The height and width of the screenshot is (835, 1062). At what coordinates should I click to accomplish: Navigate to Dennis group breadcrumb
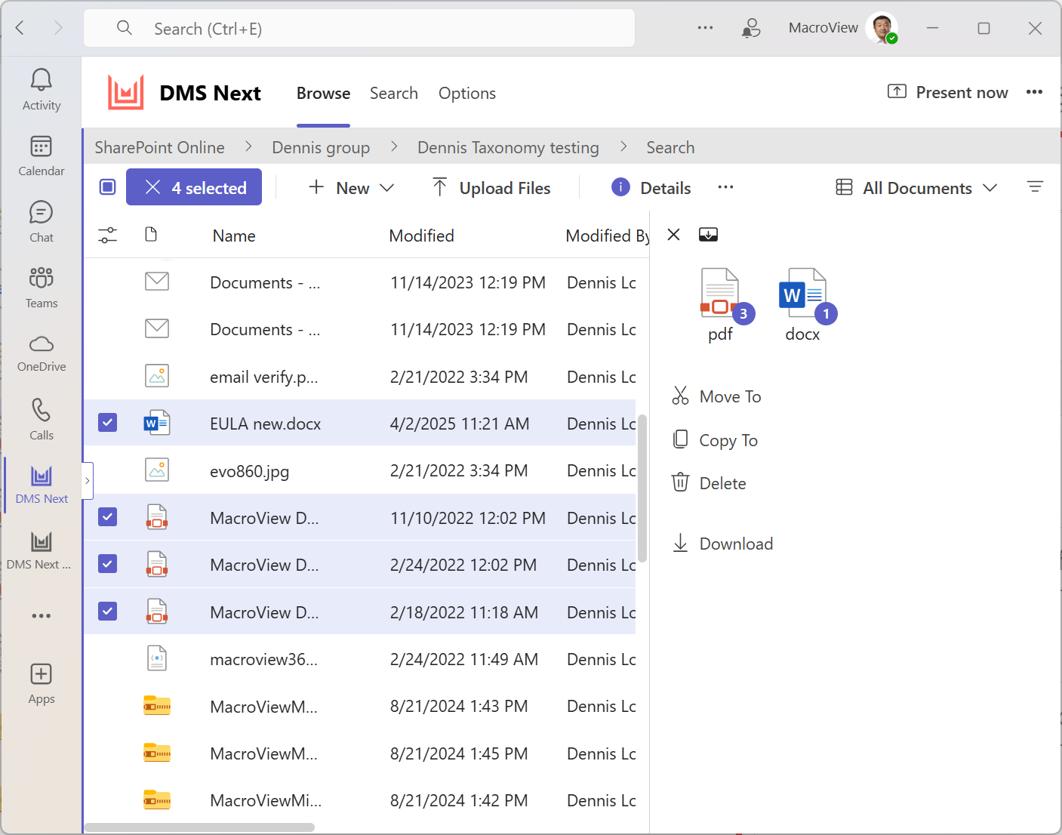[x=321, y=147]
